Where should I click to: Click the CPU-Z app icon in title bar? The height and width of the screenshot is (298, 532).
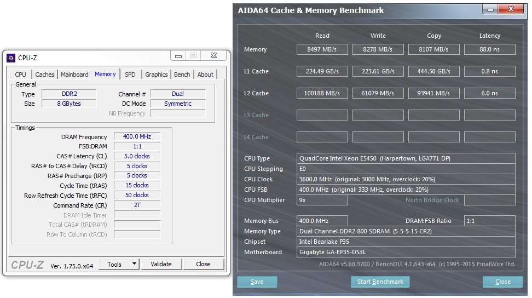tap(11, 58)
